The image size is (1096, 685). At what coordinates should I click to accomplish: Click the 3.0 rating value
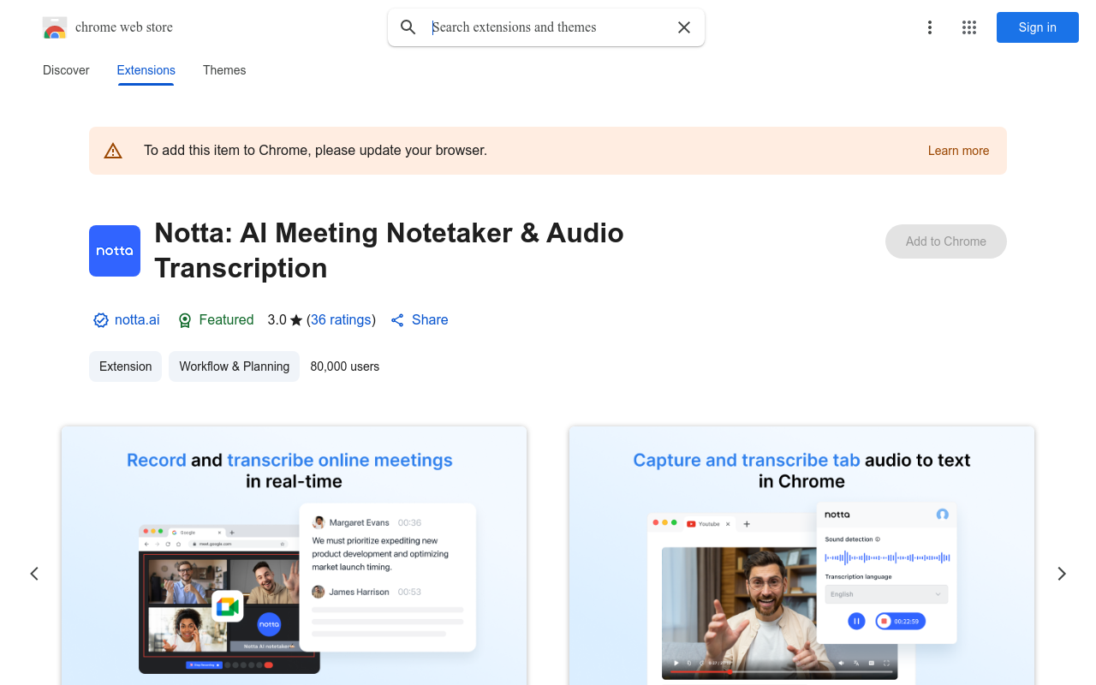[277, 319]
